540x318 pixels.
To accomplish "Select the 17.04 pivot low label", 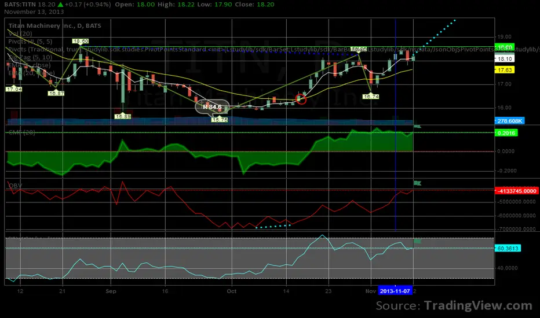I will click(14, 89).
